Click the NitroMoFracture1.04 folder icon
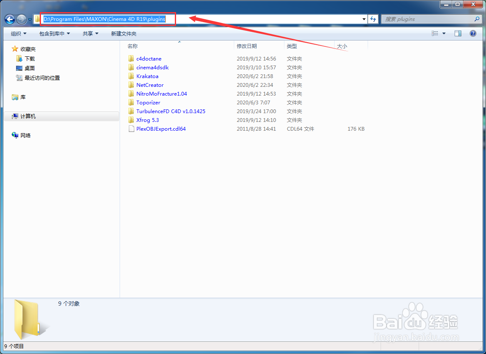The width and height of the screenshot is (486, 354). (x=131, y=94)
